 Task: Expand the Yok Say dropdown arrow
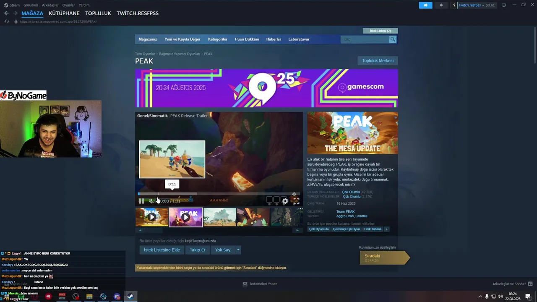point(238,250)
